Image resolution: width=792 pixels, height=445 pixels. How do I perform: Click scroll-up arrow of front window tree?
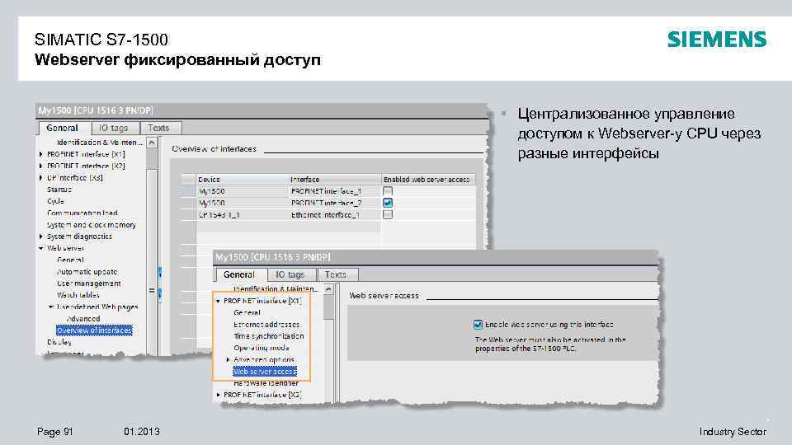coord(328,289)
